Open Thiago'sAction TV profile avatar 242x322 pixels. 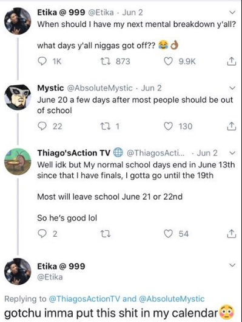coord(18,162)
